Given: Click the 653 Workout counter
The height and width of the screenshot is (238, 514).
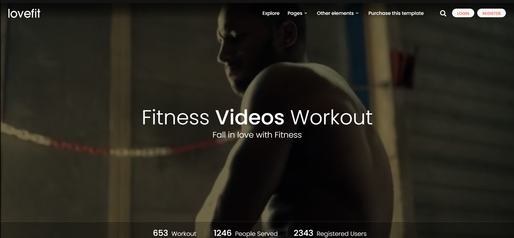Looking at the screenshot, I should (x=174, y=233).
